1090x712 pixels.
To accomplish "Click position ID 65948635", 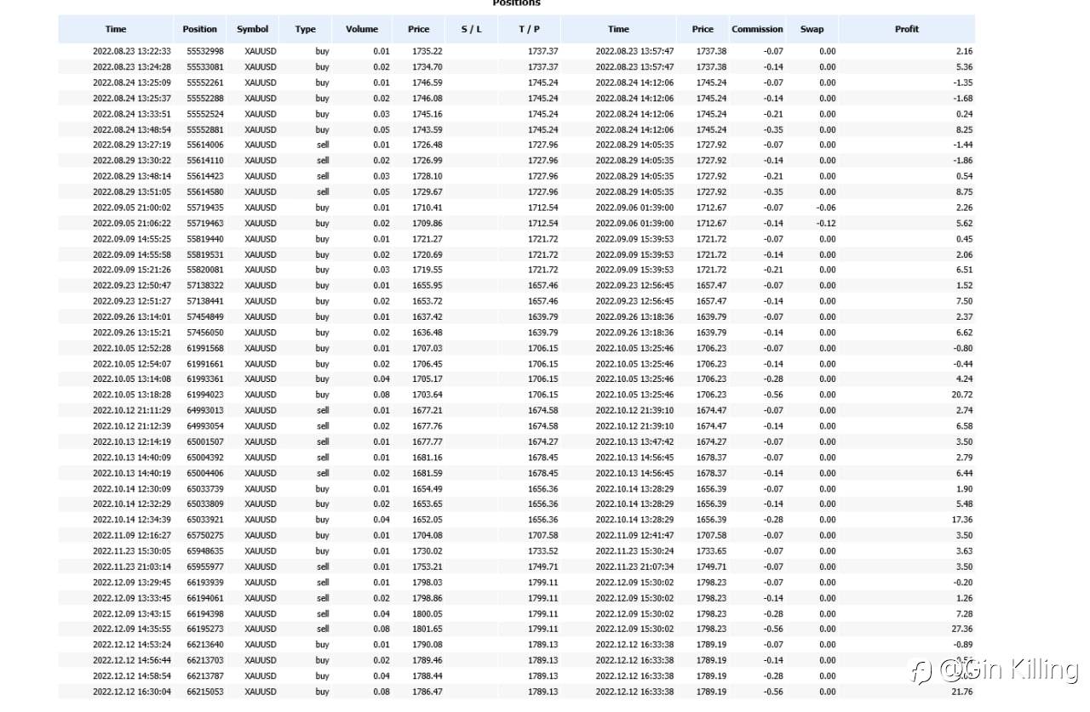I will 205,550.
